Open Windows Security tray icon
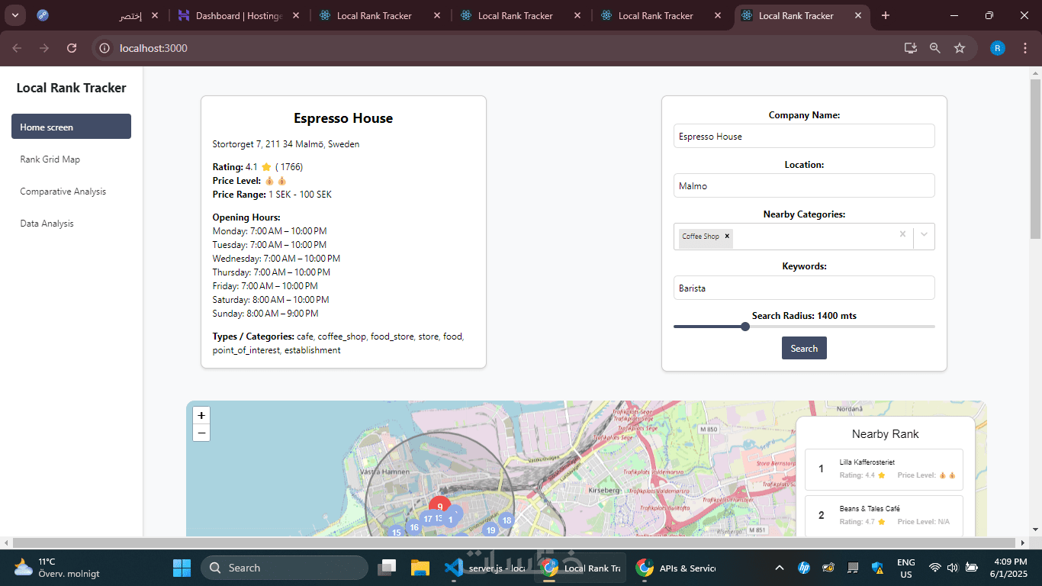1042x586 pixels. coord(878,568)
